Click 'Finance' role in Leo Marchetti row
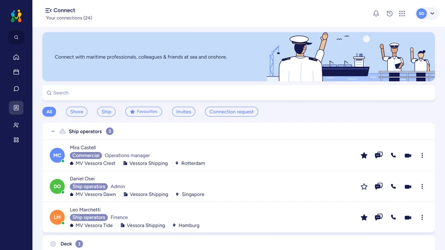This screenshot has width=445, height=250. click(x=119, y=217)
